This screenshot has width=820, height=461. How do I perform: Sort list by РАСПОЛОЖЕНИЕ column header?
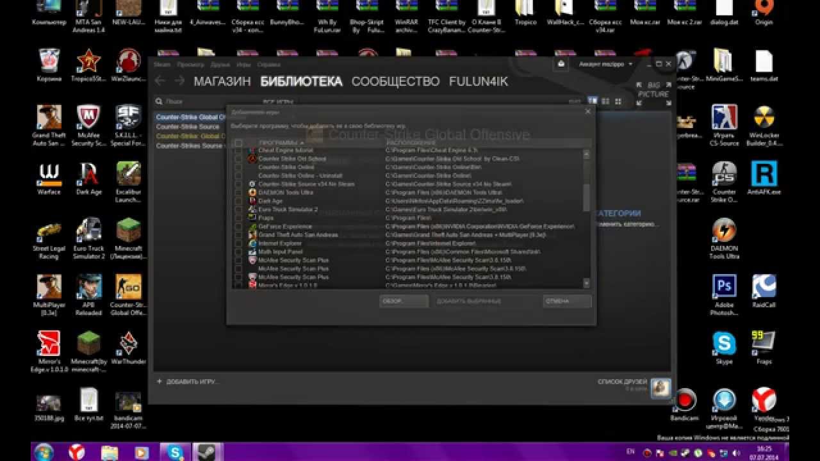click(x=411, y=143)
